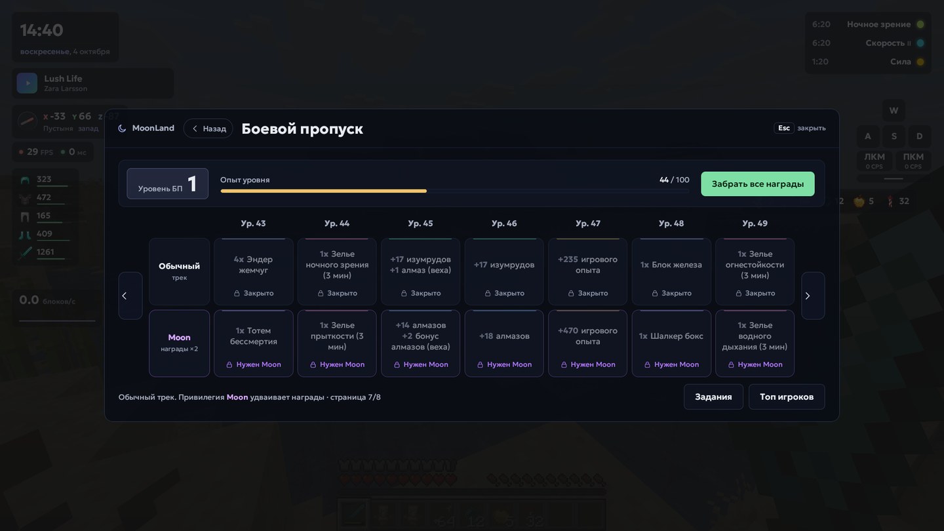Click the yellow dot next to Сила
This screenshot has height=531, width=944.
click(920, 62)
